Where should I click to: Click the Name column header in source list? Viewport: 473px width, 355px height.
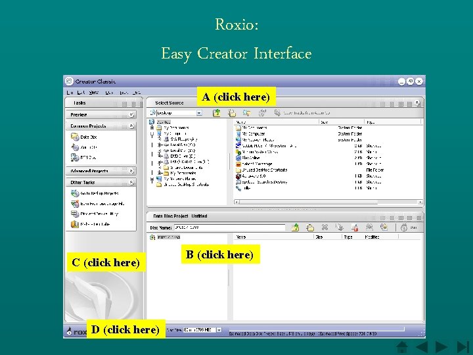pyautogui.click(x=277, y=122)
